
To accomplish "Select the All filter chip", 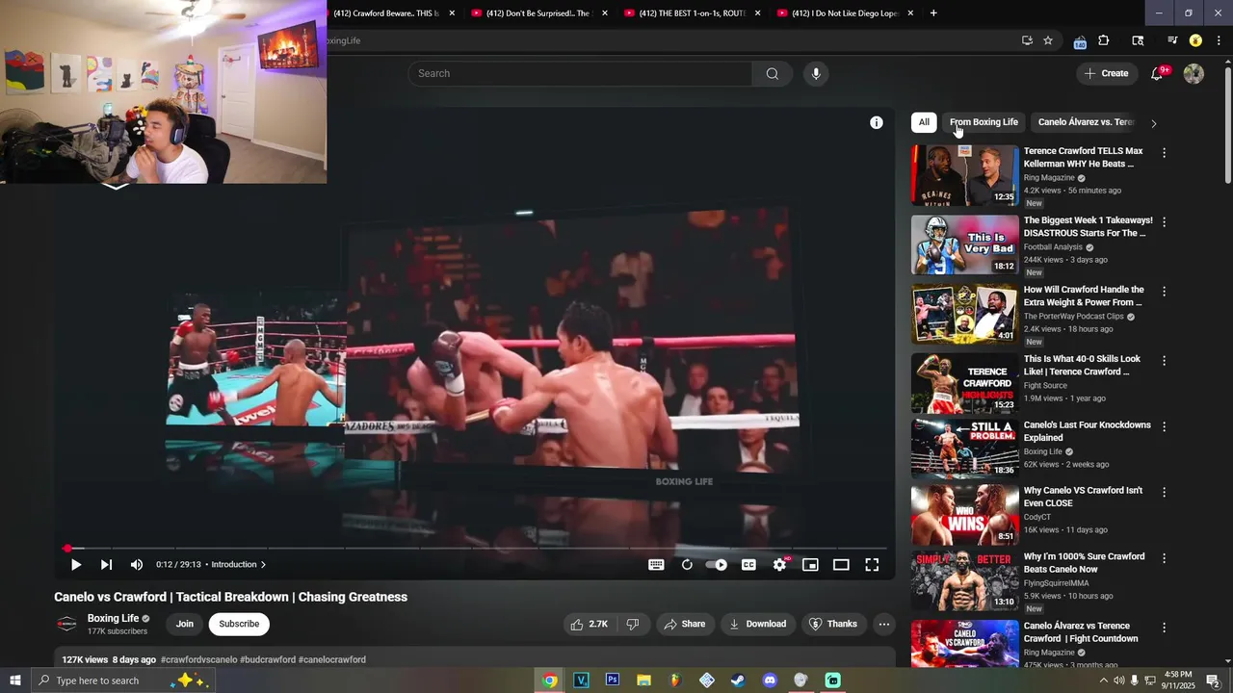I will pos(924,122).
